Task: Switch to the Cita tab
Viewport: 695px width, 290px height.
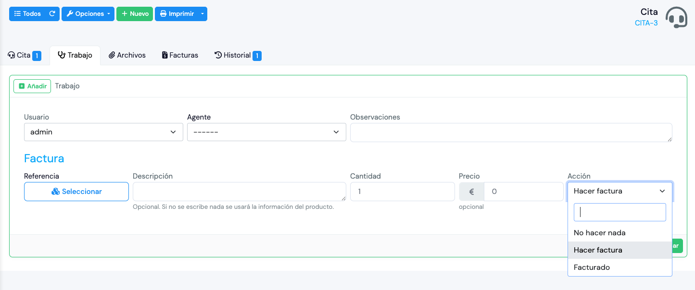Action: (24, 55)
